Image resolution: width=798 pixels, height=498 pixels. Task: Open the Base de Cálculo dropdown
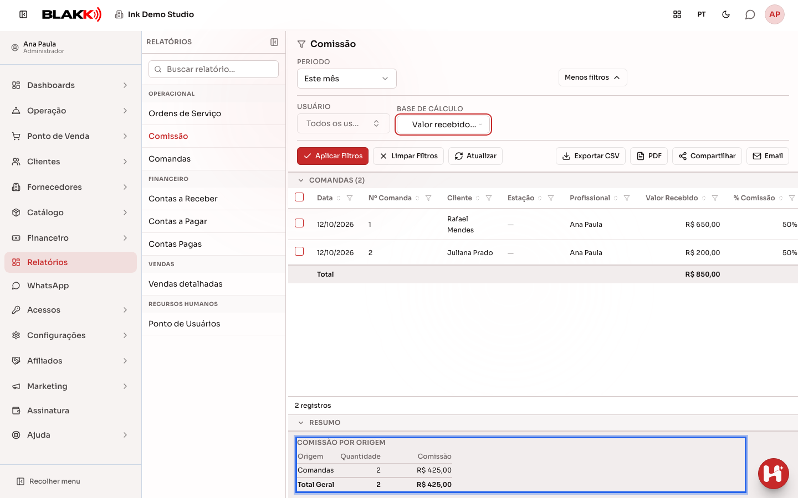(443, 124)
